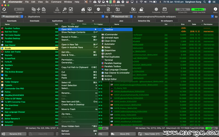The image size is (219, 137).
Task: Add new tab in left pane
Action: [x=93, y=21]
